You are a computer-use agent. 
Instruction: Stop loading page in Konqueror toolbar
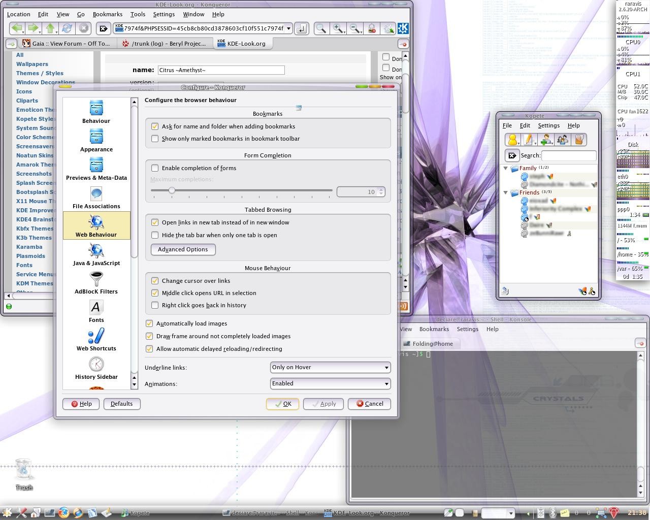click(x=84, y=28)
